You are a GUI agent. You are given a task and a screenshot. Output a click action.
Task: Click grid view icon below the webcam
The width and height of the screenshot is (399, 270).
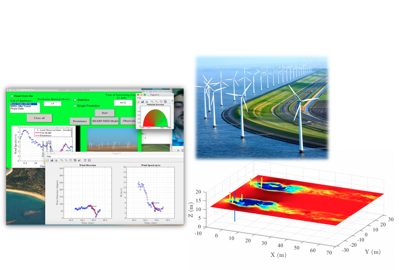[x=178, y=150]
